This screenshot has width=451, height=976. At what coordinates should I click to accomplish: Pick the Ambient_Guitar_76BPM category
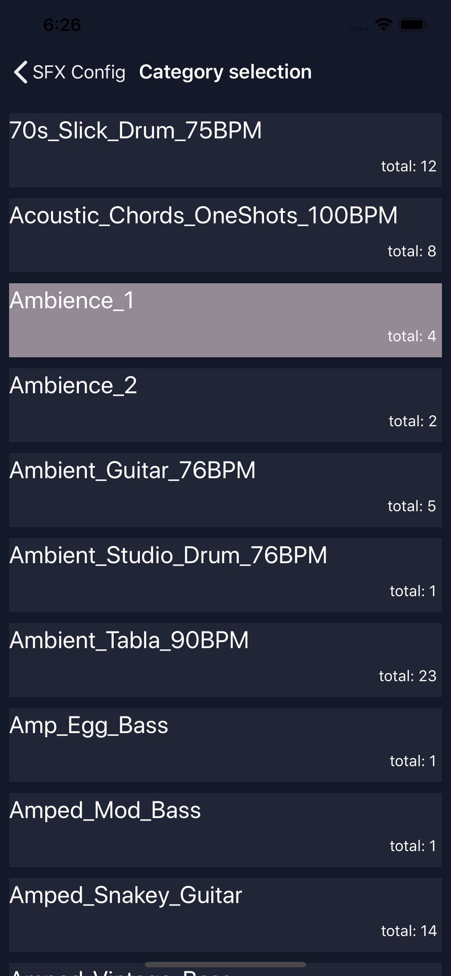(225, 490)
